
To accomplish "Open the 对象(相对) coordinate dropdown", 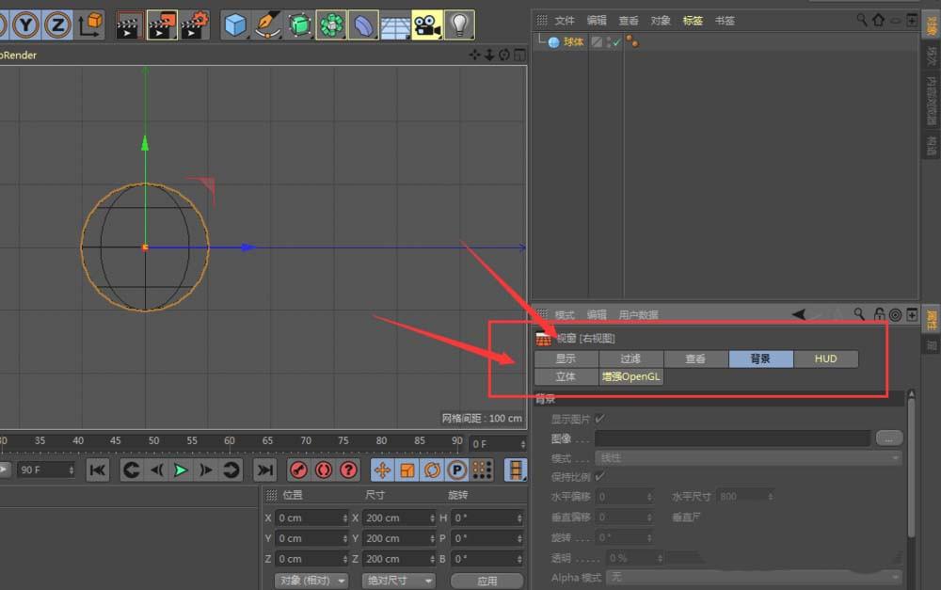I will coord(311,580).
